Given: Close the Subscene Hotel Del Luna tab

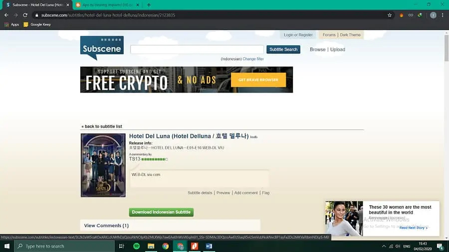Looking at the screenshot, I should tap(68, 5).
